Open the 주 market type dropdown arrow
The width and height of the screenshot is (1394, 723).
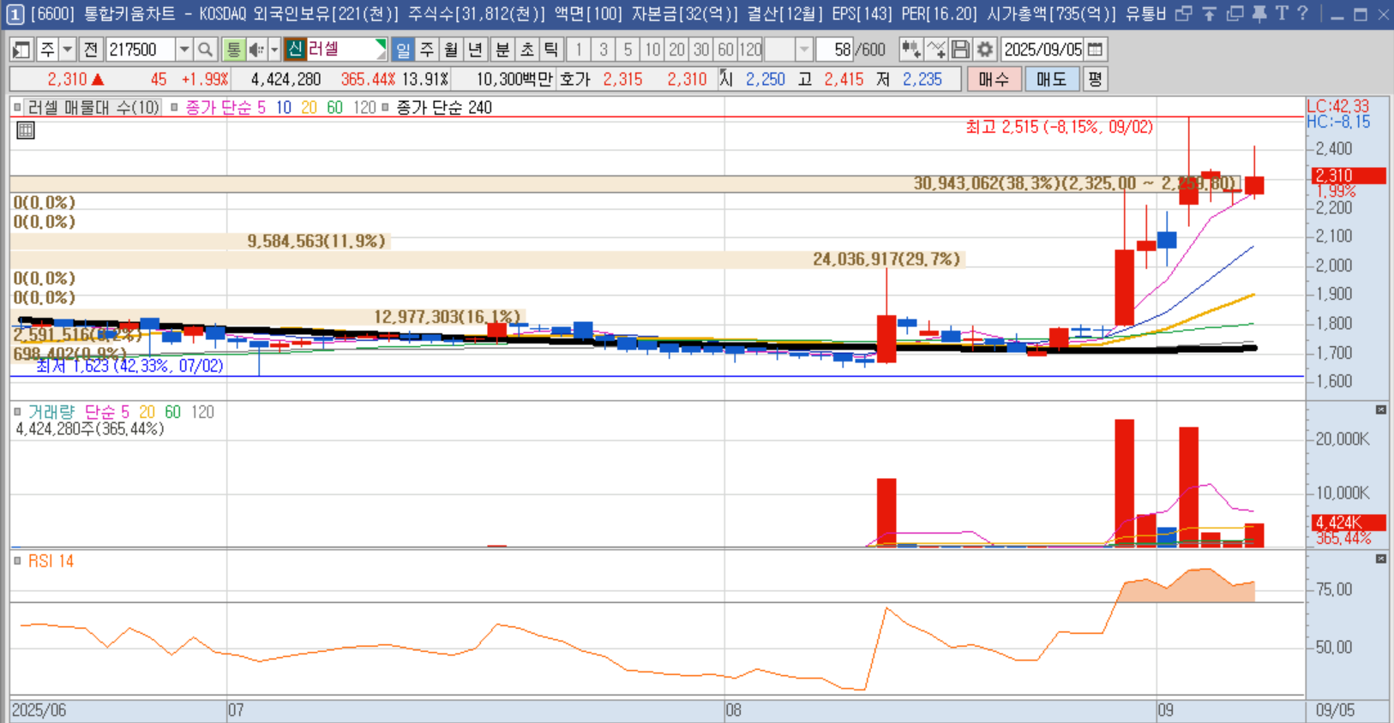(x=68, y=50)
